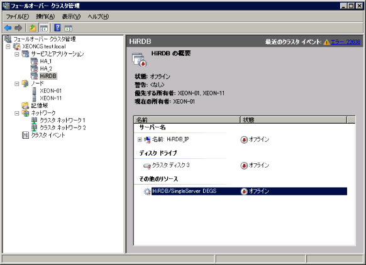Open the ファイル(F) menu
This screenshot has height=265, width=366.
click(x=17, y=16)
